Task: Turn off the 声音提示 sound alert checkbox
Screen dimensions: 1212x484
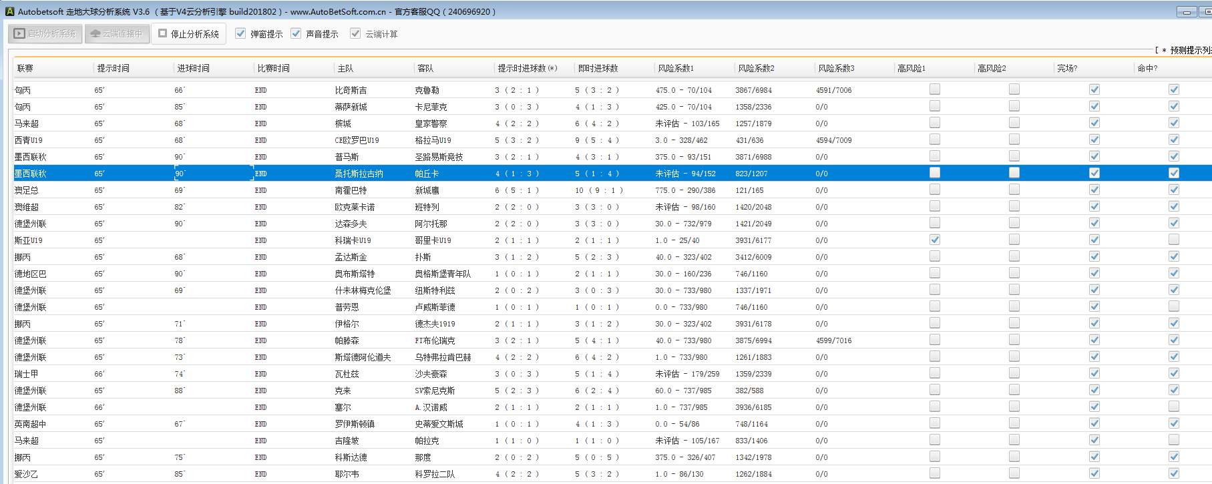Action: [x=296, y=33]
